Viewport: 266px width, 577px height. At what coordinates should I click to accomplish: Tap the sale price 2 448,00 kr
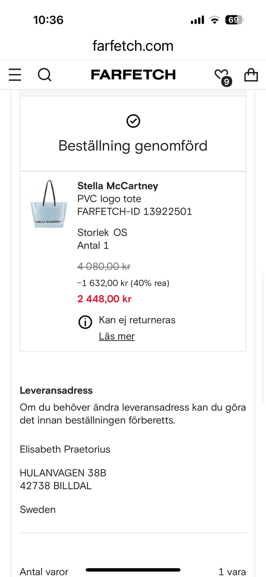click(x=104, y=299)
